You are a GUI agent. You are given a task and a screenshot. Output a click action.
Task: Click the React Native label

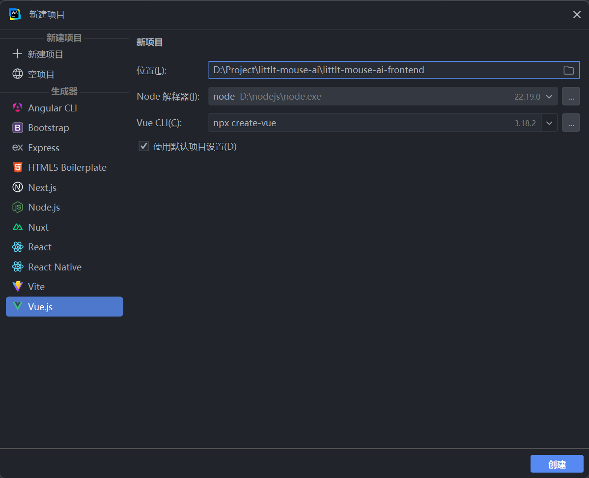click(x=55, y=267)
